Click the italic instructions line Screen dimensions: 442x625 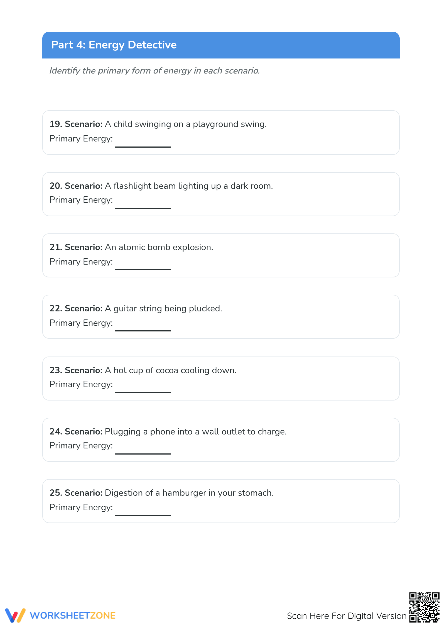154,71
